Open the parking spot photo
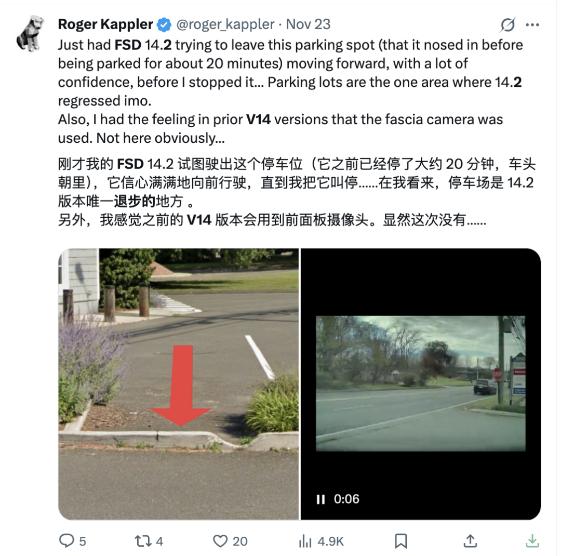561x556 pixels. [178, 384]
